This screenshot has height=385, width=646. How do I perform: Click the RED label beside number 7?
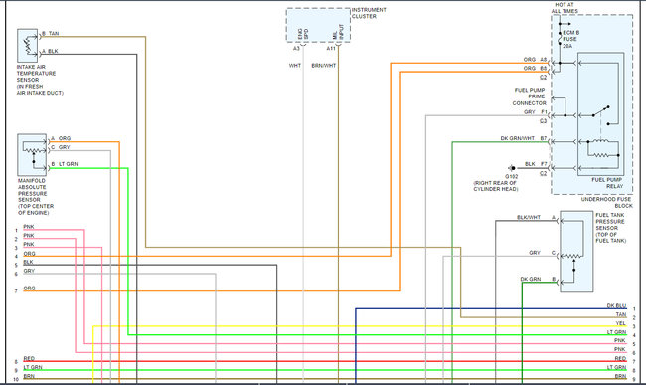(x=620, y=358)
